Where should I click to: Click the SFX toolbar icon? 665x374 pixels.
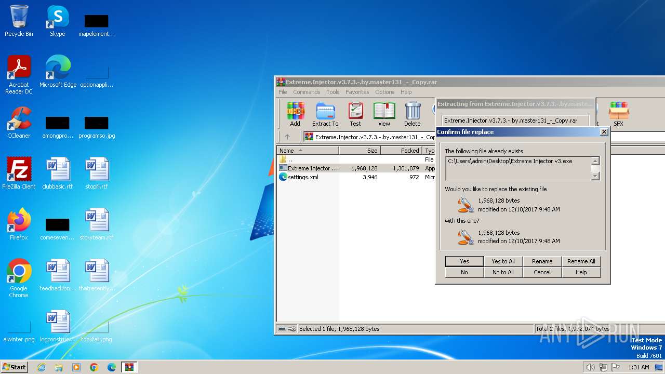(x=618, y=114)
